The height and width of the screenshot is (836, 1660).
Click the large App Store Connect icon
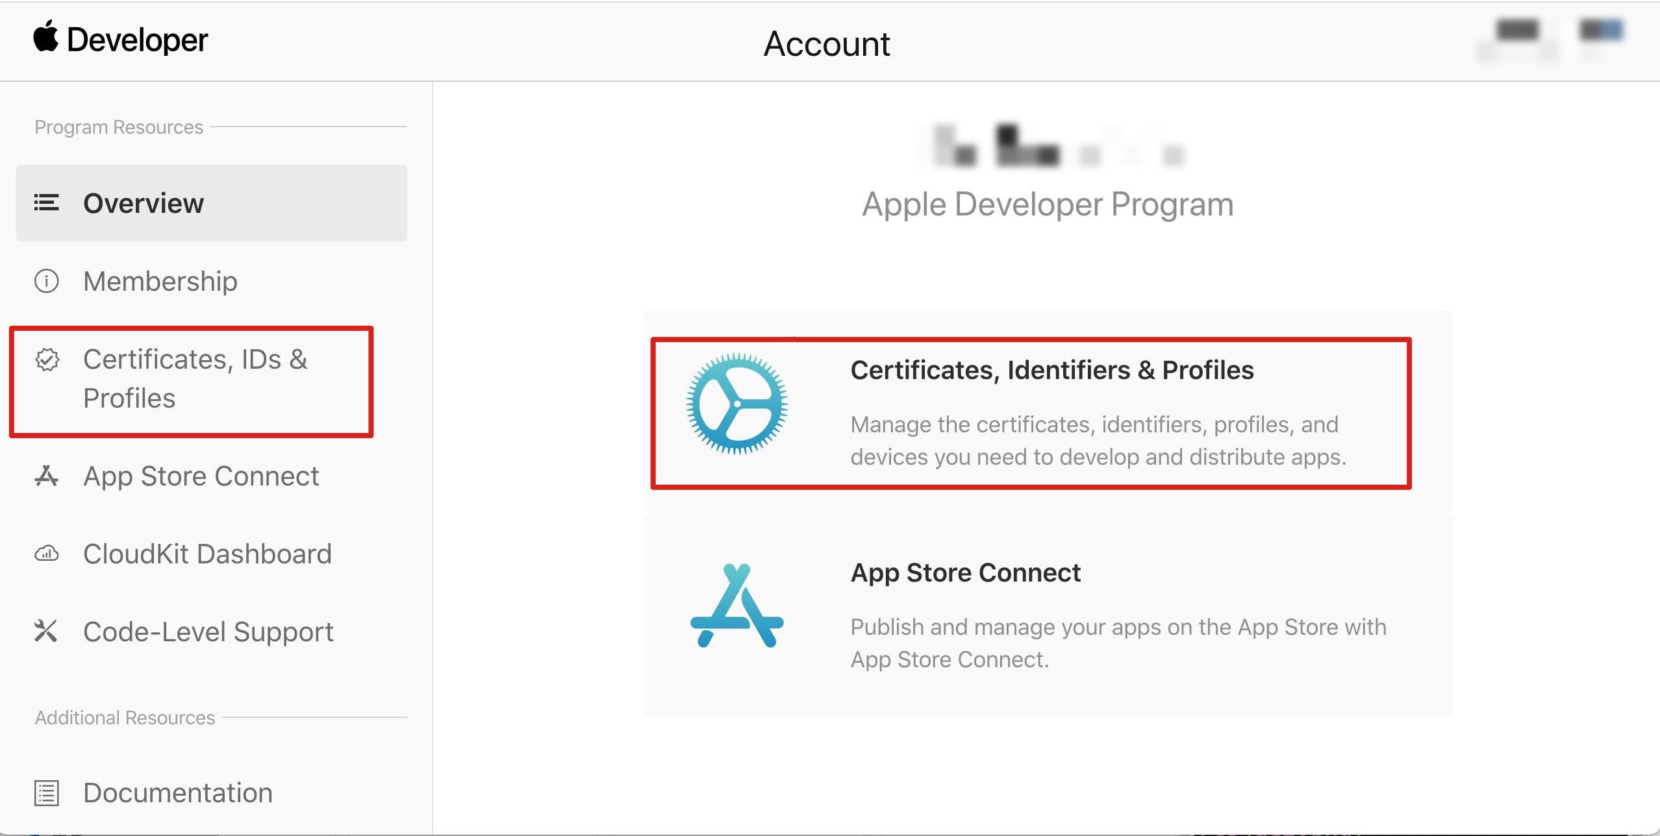coord(736,606)
